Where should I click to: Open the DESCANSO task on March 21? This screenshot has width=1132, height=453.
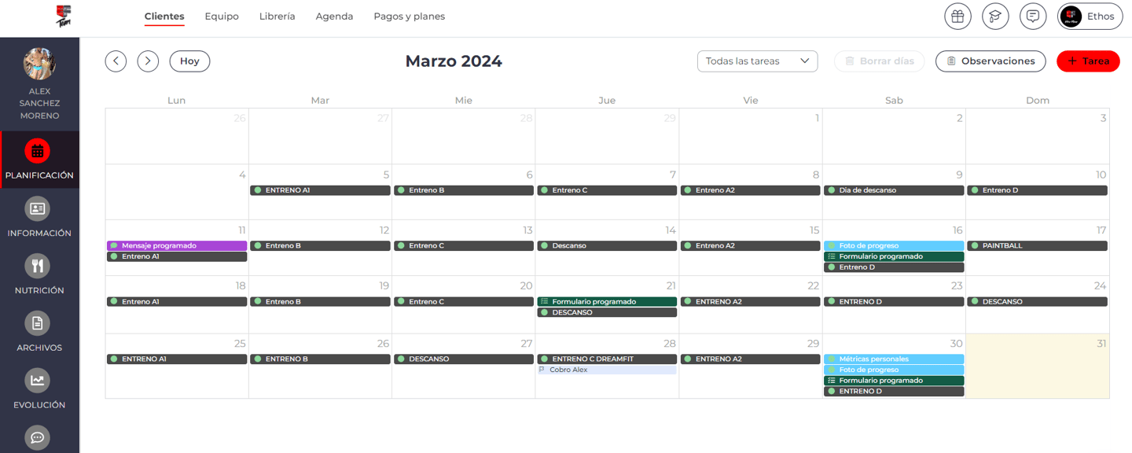pos(607,312)
